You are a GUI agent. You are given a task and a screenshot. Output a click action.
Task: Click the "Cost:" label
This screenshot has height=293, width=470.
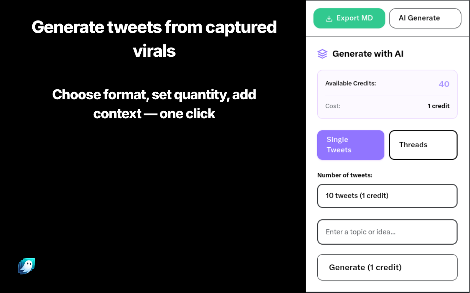333,106
